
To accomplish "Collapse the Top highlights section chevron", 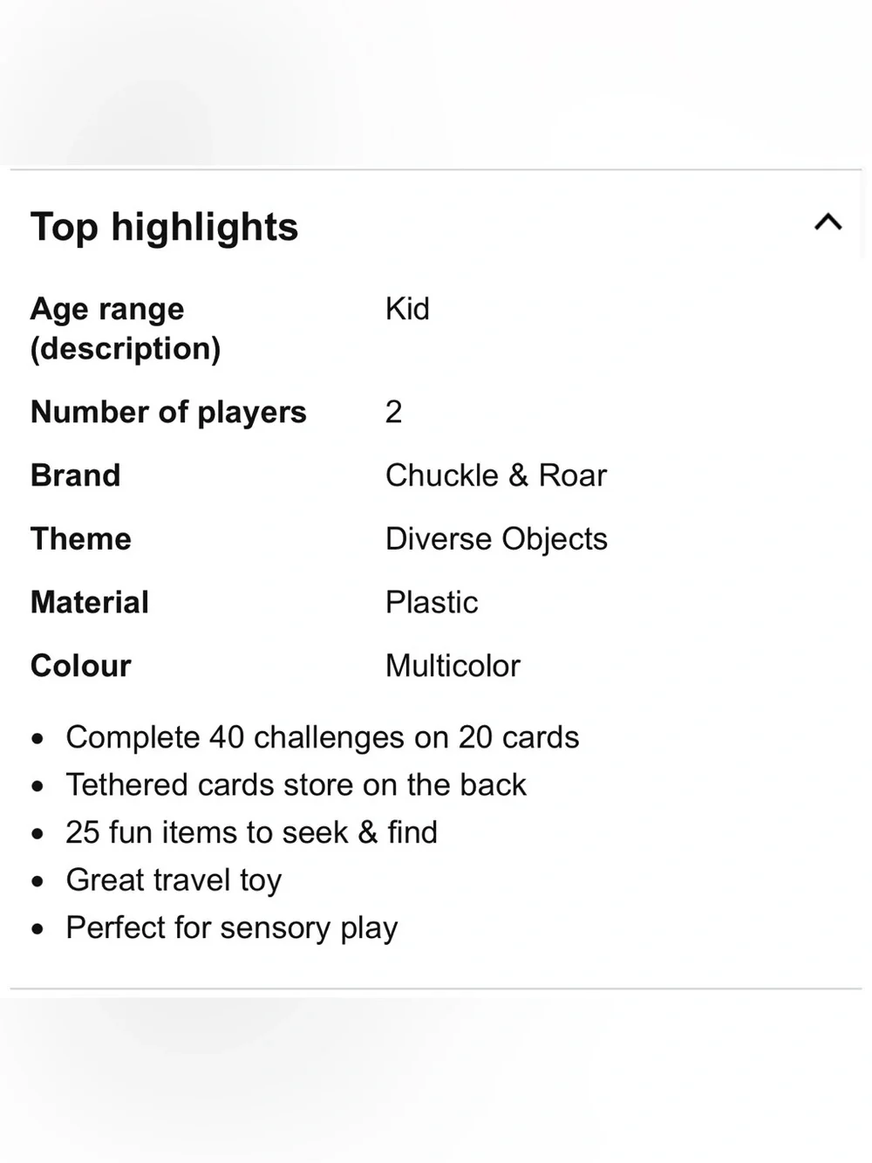I will point(828,222).
